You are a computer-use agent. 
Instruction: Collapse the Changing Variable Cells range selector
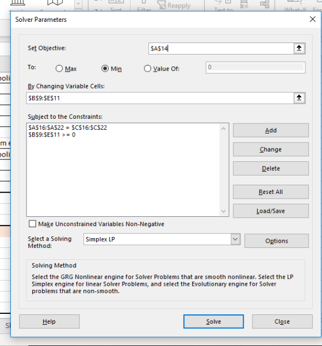[299, 98]
